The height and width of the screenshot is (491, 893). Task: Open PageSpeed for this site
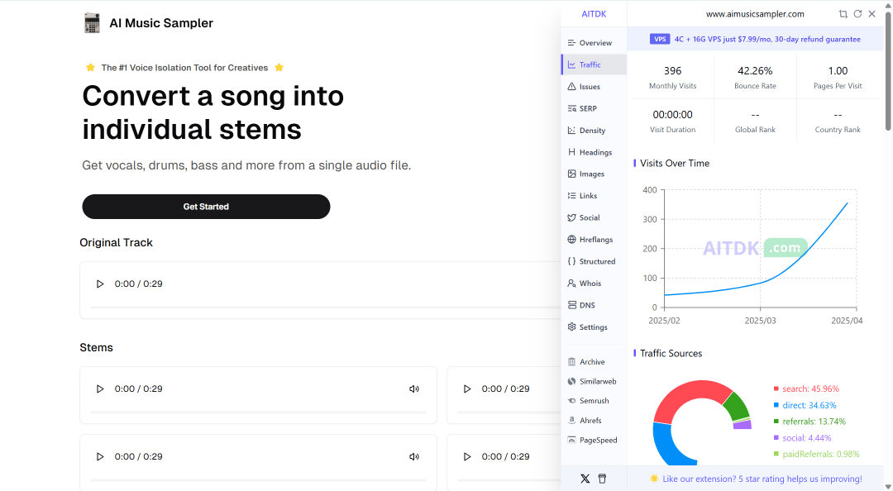click(x=594, y=440)
